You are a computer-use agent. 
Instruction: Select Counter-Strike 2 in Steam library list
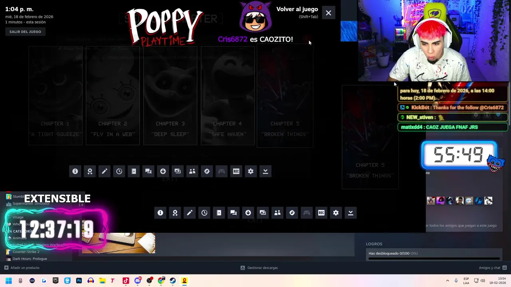(x=23, y=252)
